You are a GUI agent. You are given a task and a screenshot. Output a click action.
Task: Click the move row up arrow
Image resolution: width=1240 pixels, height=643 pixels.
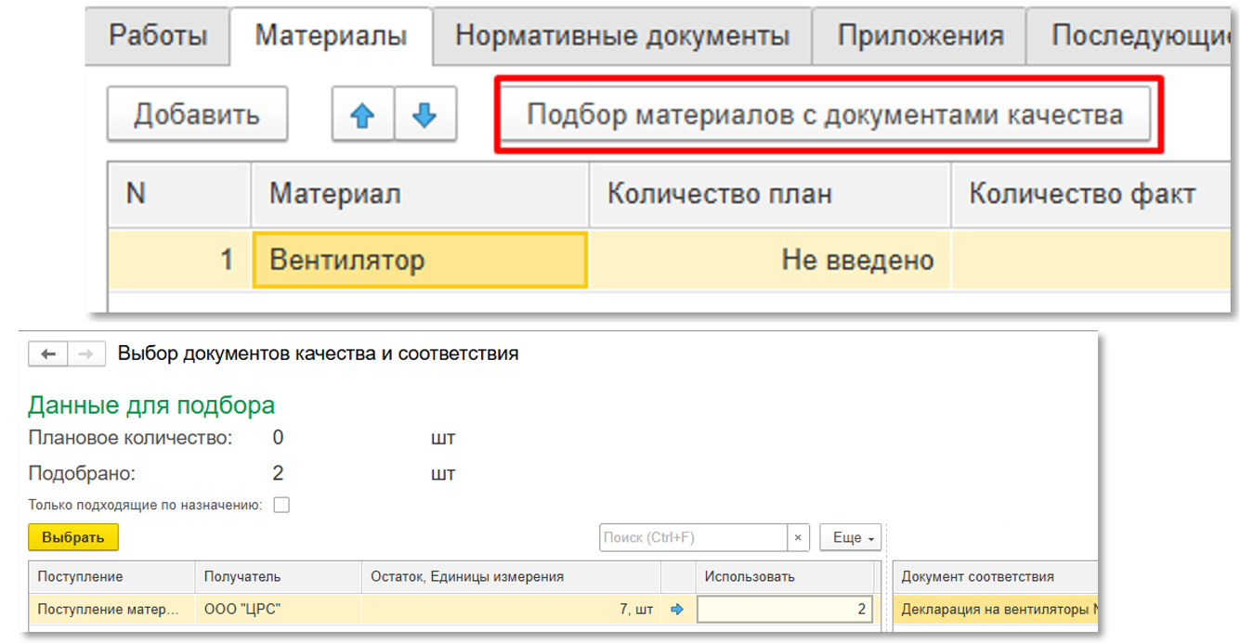[x=363, y=115]
